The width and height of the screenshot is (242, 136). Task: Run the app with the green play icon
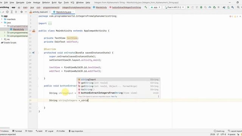coord(188,7)
